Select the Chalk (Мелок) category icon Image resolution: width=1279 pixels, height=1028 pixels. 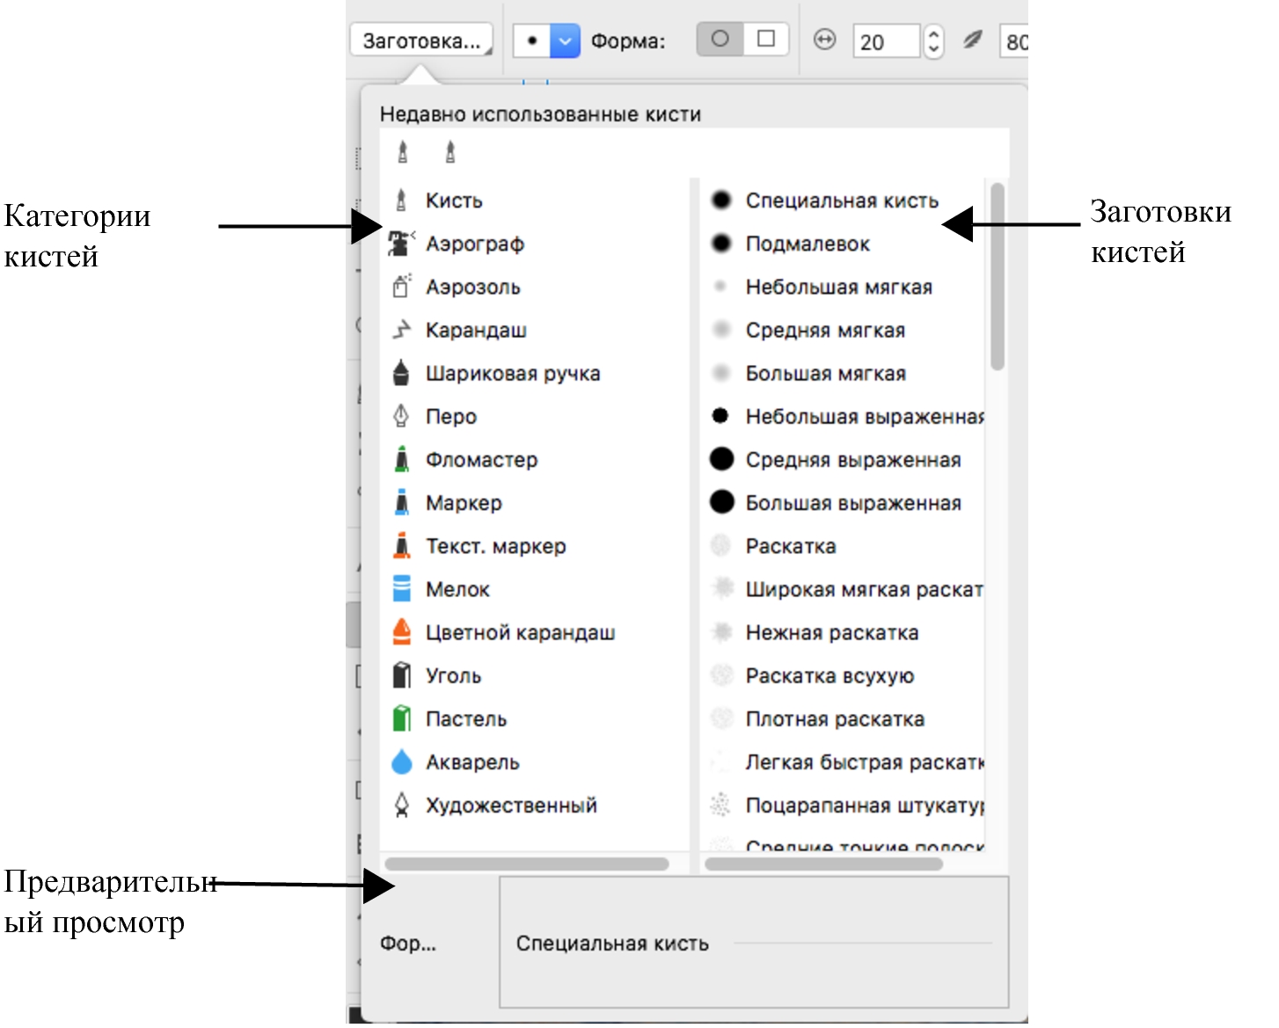[401, 588]
